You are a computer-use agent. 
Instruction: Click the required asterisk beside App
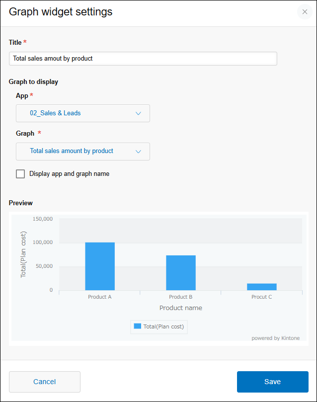click(32, 95)
